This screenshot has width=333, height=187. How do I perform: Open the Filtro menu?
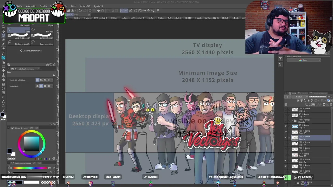pyautogui.click(x=74, y=6)
